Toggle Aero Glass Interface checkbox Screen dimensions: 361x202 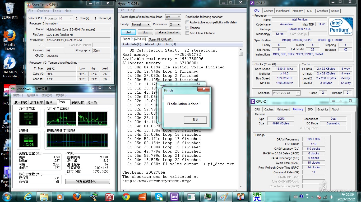point(187,33)
